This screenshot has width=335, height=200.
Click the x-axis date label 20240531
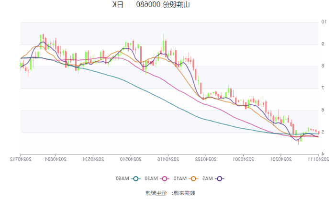click(x=93, y=159)
